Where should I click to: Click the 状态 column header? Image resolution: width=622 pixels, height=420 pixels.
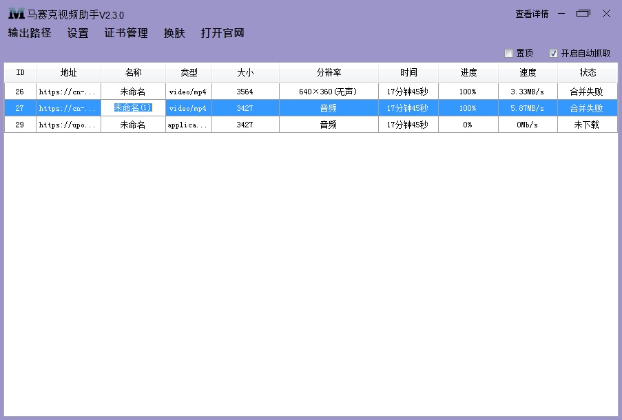588,72
